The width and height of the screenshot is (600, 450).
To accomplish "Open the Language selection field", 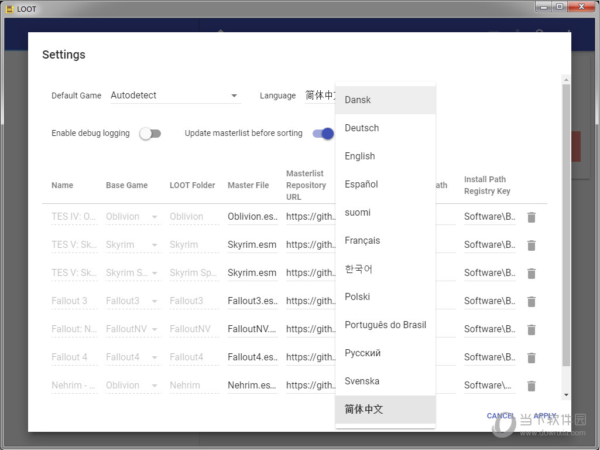I will (320, 96).
